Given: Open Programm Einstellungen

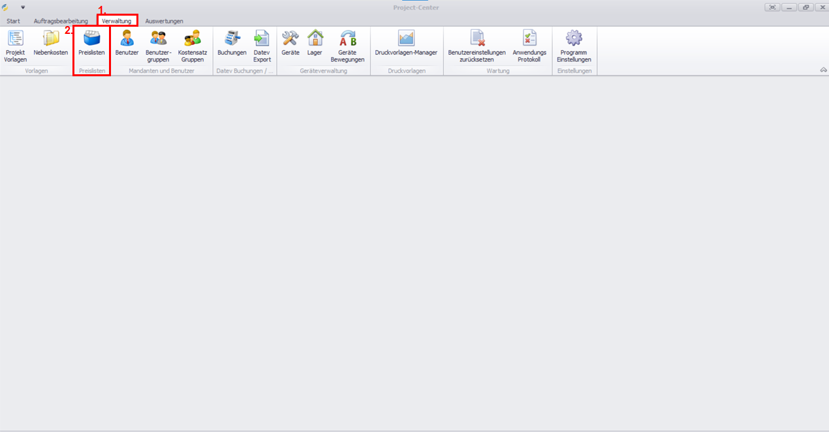Looking at the screenshot, I should pyautogui.click(x=574, y=46).
